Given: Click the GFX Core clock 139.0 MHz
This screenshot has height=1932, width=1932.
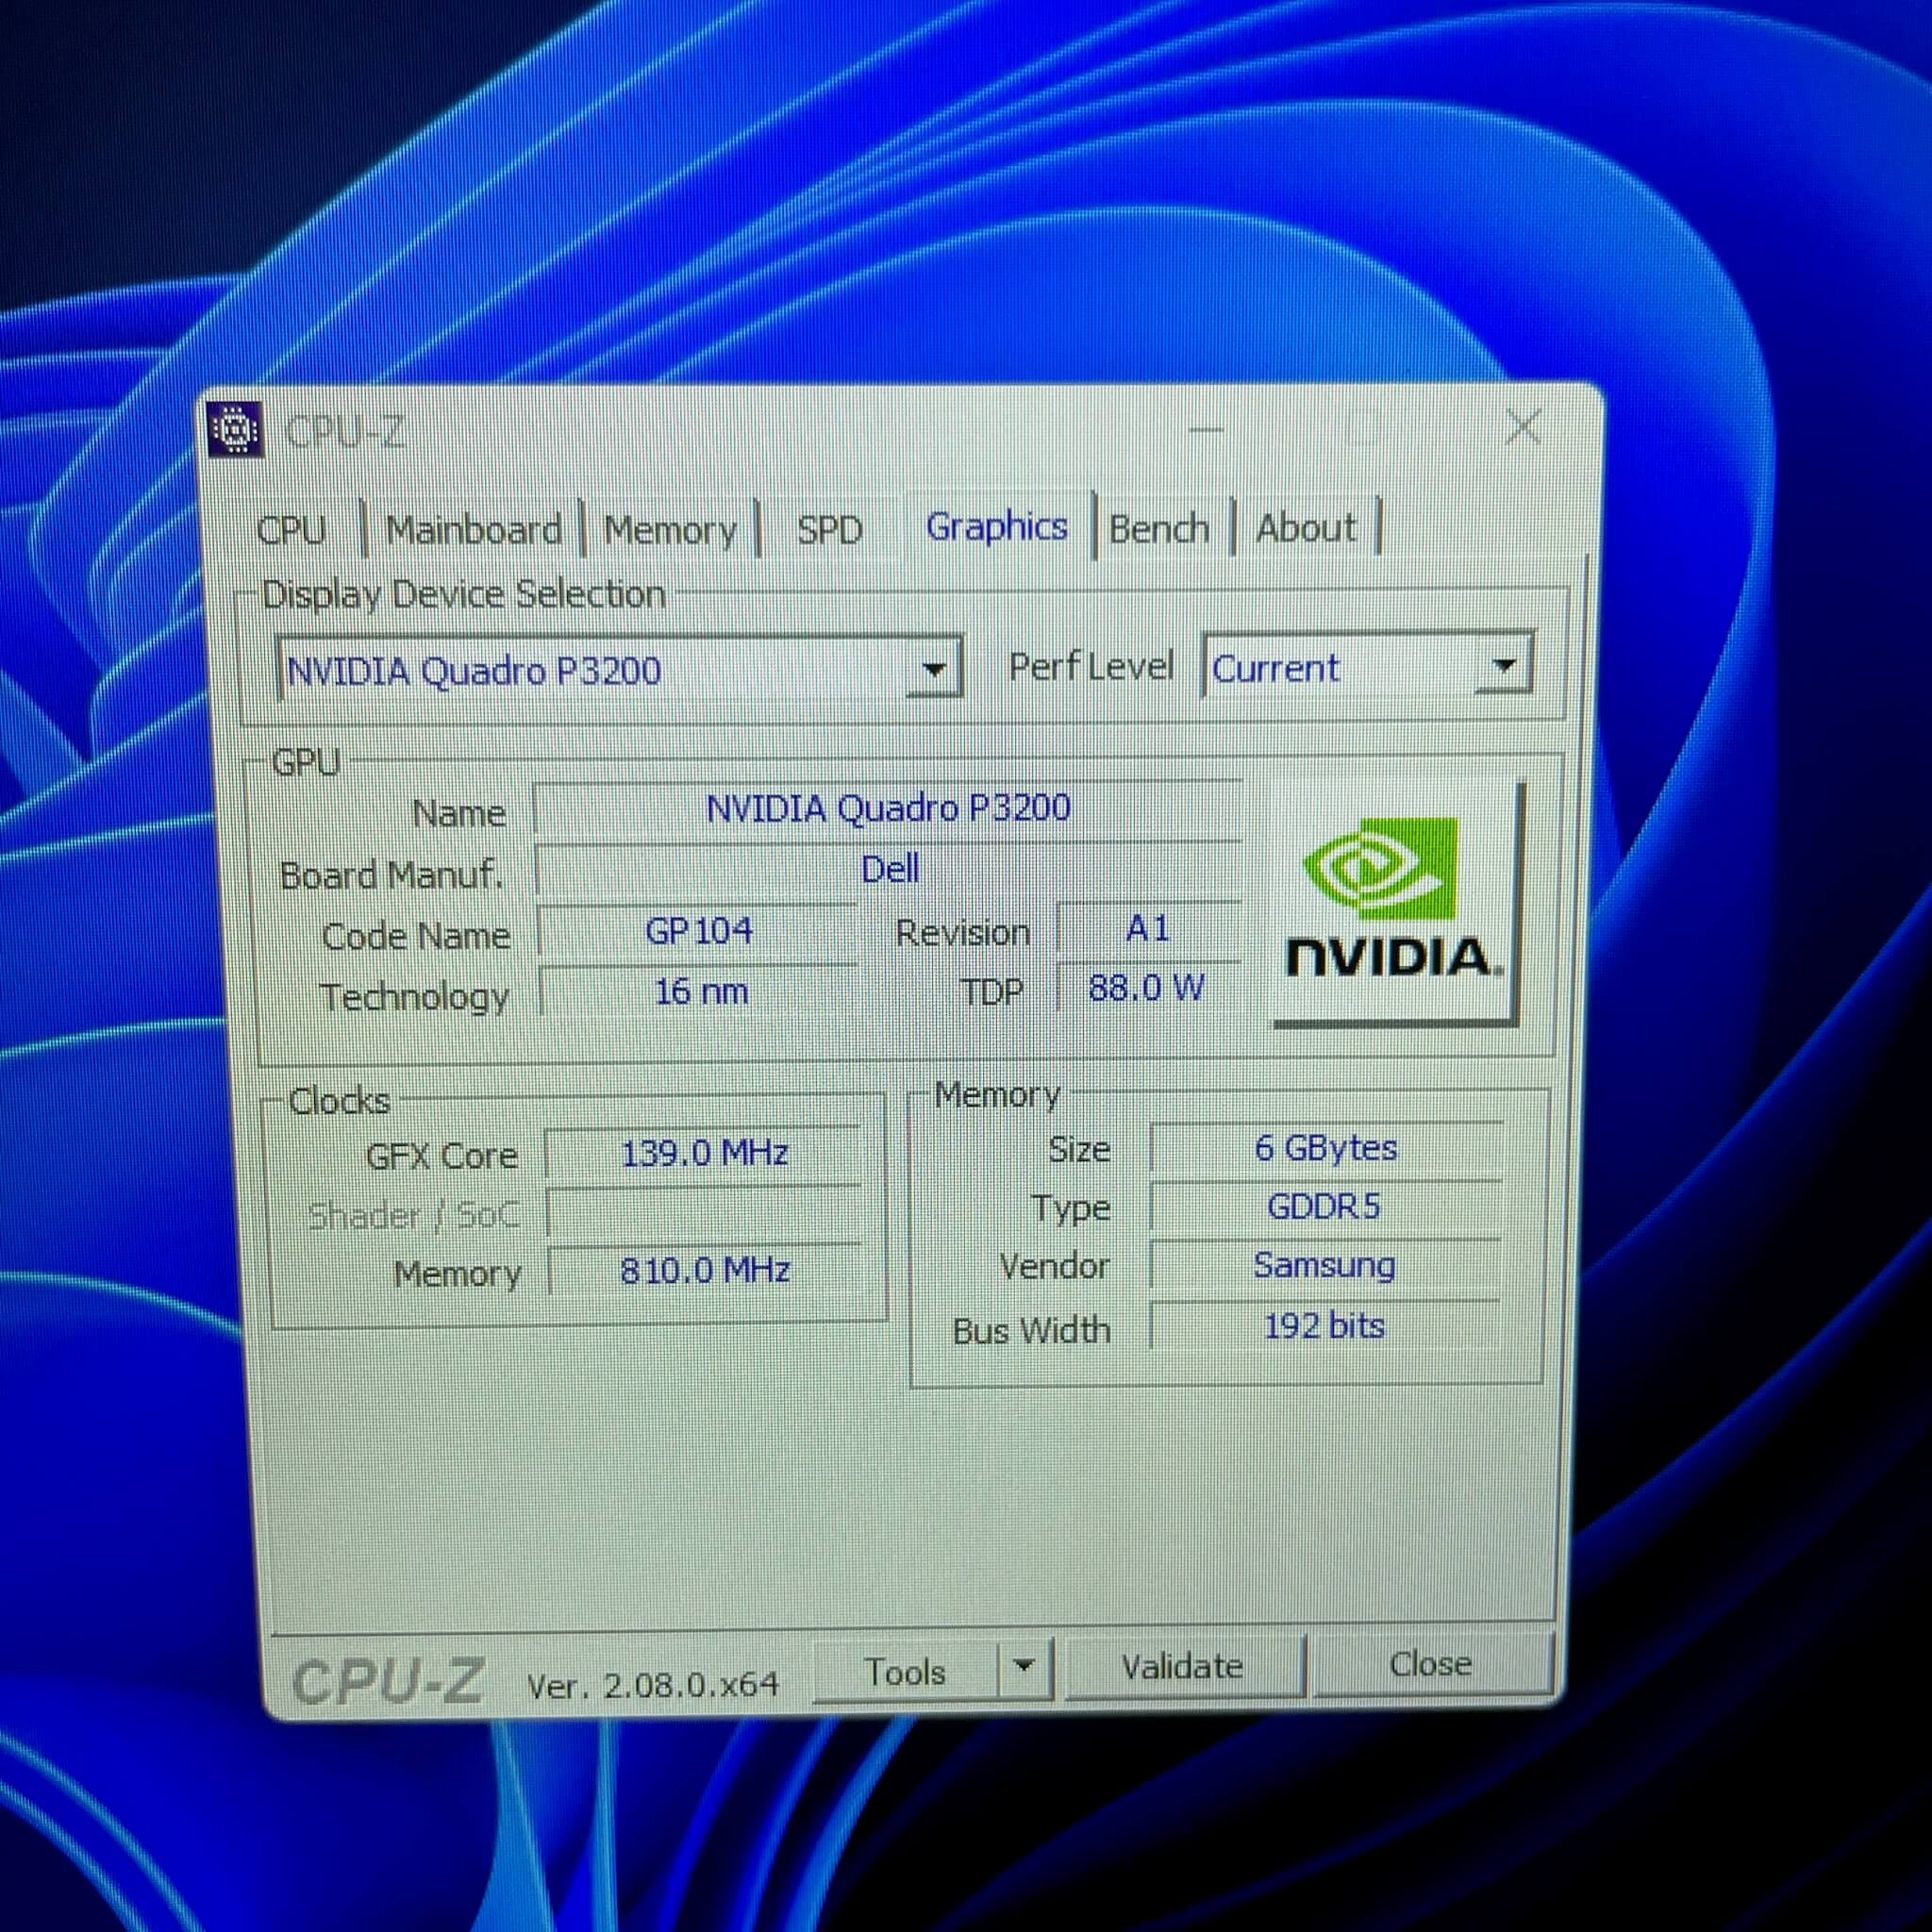Looking at the screenshot, I should pos(704,1154).
